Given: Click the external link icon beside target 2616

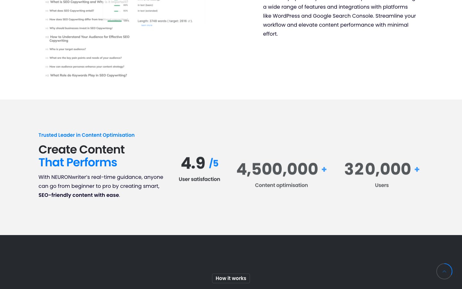Looking at the screenshot, I should point(189,21).
